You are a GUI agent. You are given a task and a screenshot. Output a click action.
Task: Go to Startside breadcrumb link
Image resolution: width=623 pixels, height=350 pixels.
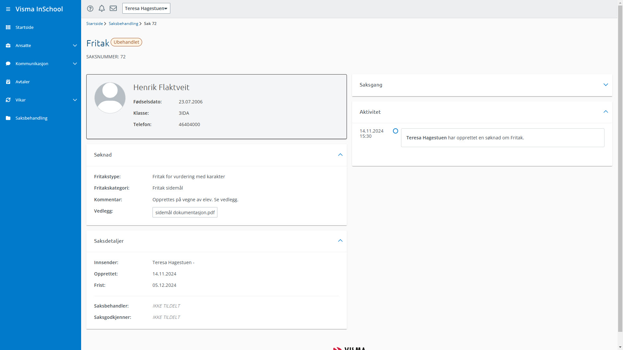pyautogui.click(x=94, y=24)
